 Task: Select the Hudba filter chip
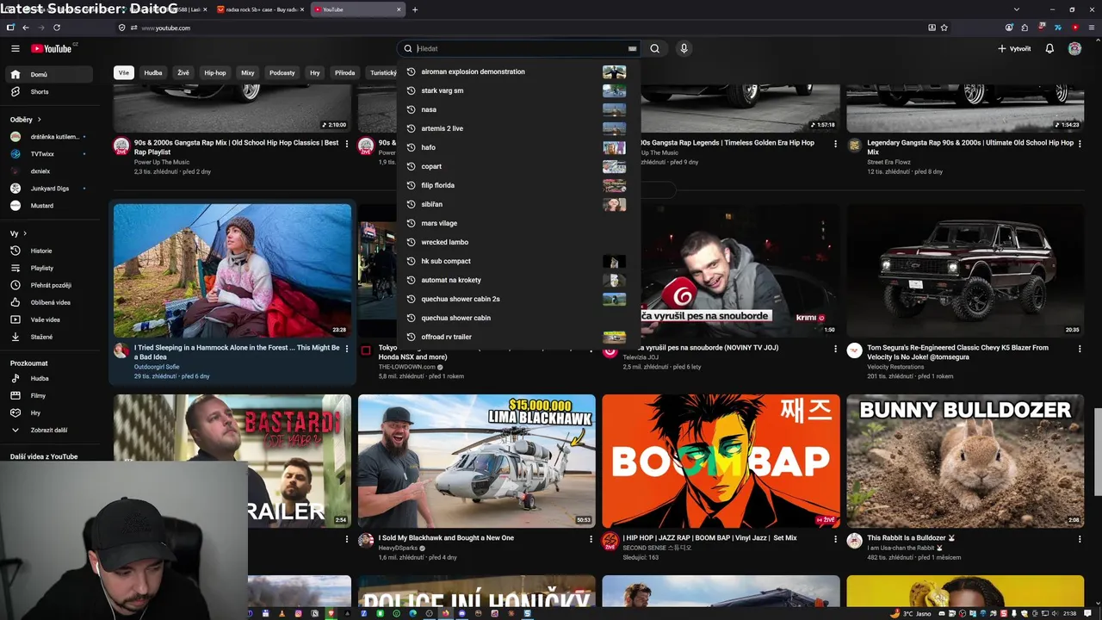click(x=153, y=73)
